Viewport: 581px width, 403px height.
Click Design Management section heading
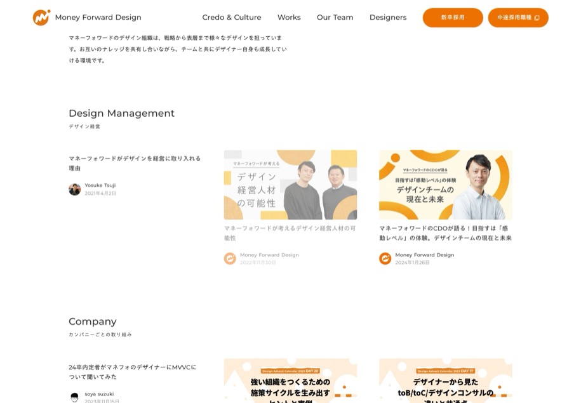121,114
